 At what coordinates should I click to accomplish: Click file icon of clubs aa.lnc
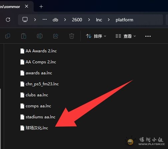22,95
